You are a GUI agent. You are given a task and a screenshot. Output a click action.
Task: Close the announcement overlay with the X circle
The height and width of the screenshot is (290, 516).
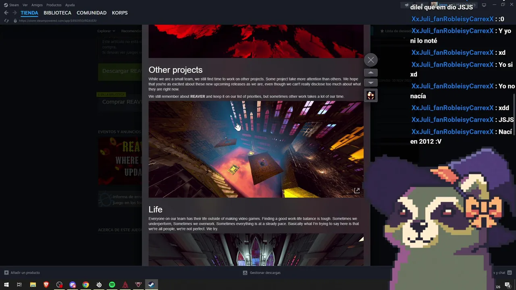371,60
